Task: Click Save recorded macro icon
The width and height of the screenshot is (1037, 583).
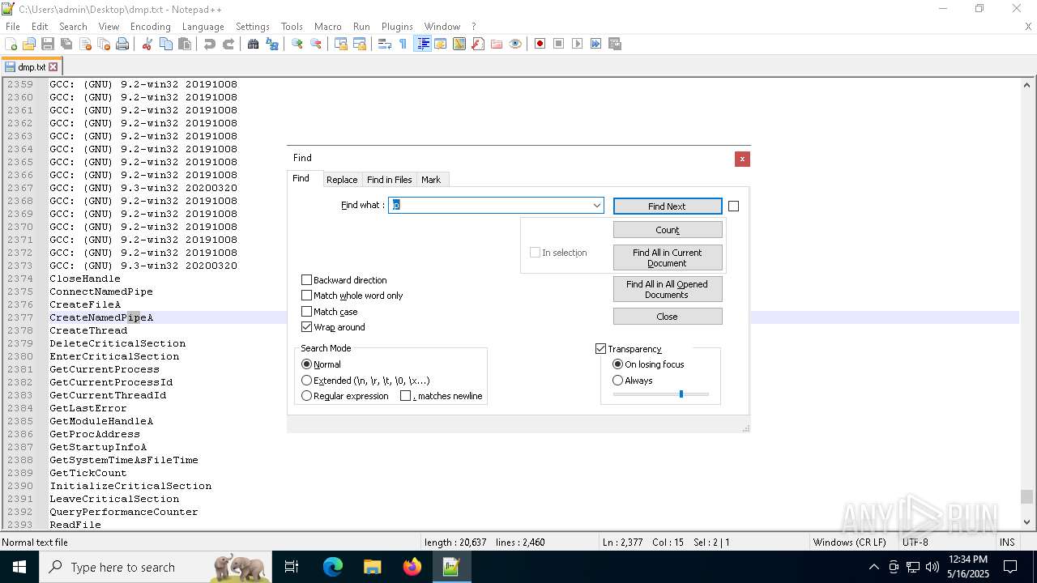Action: coord(615,44)
